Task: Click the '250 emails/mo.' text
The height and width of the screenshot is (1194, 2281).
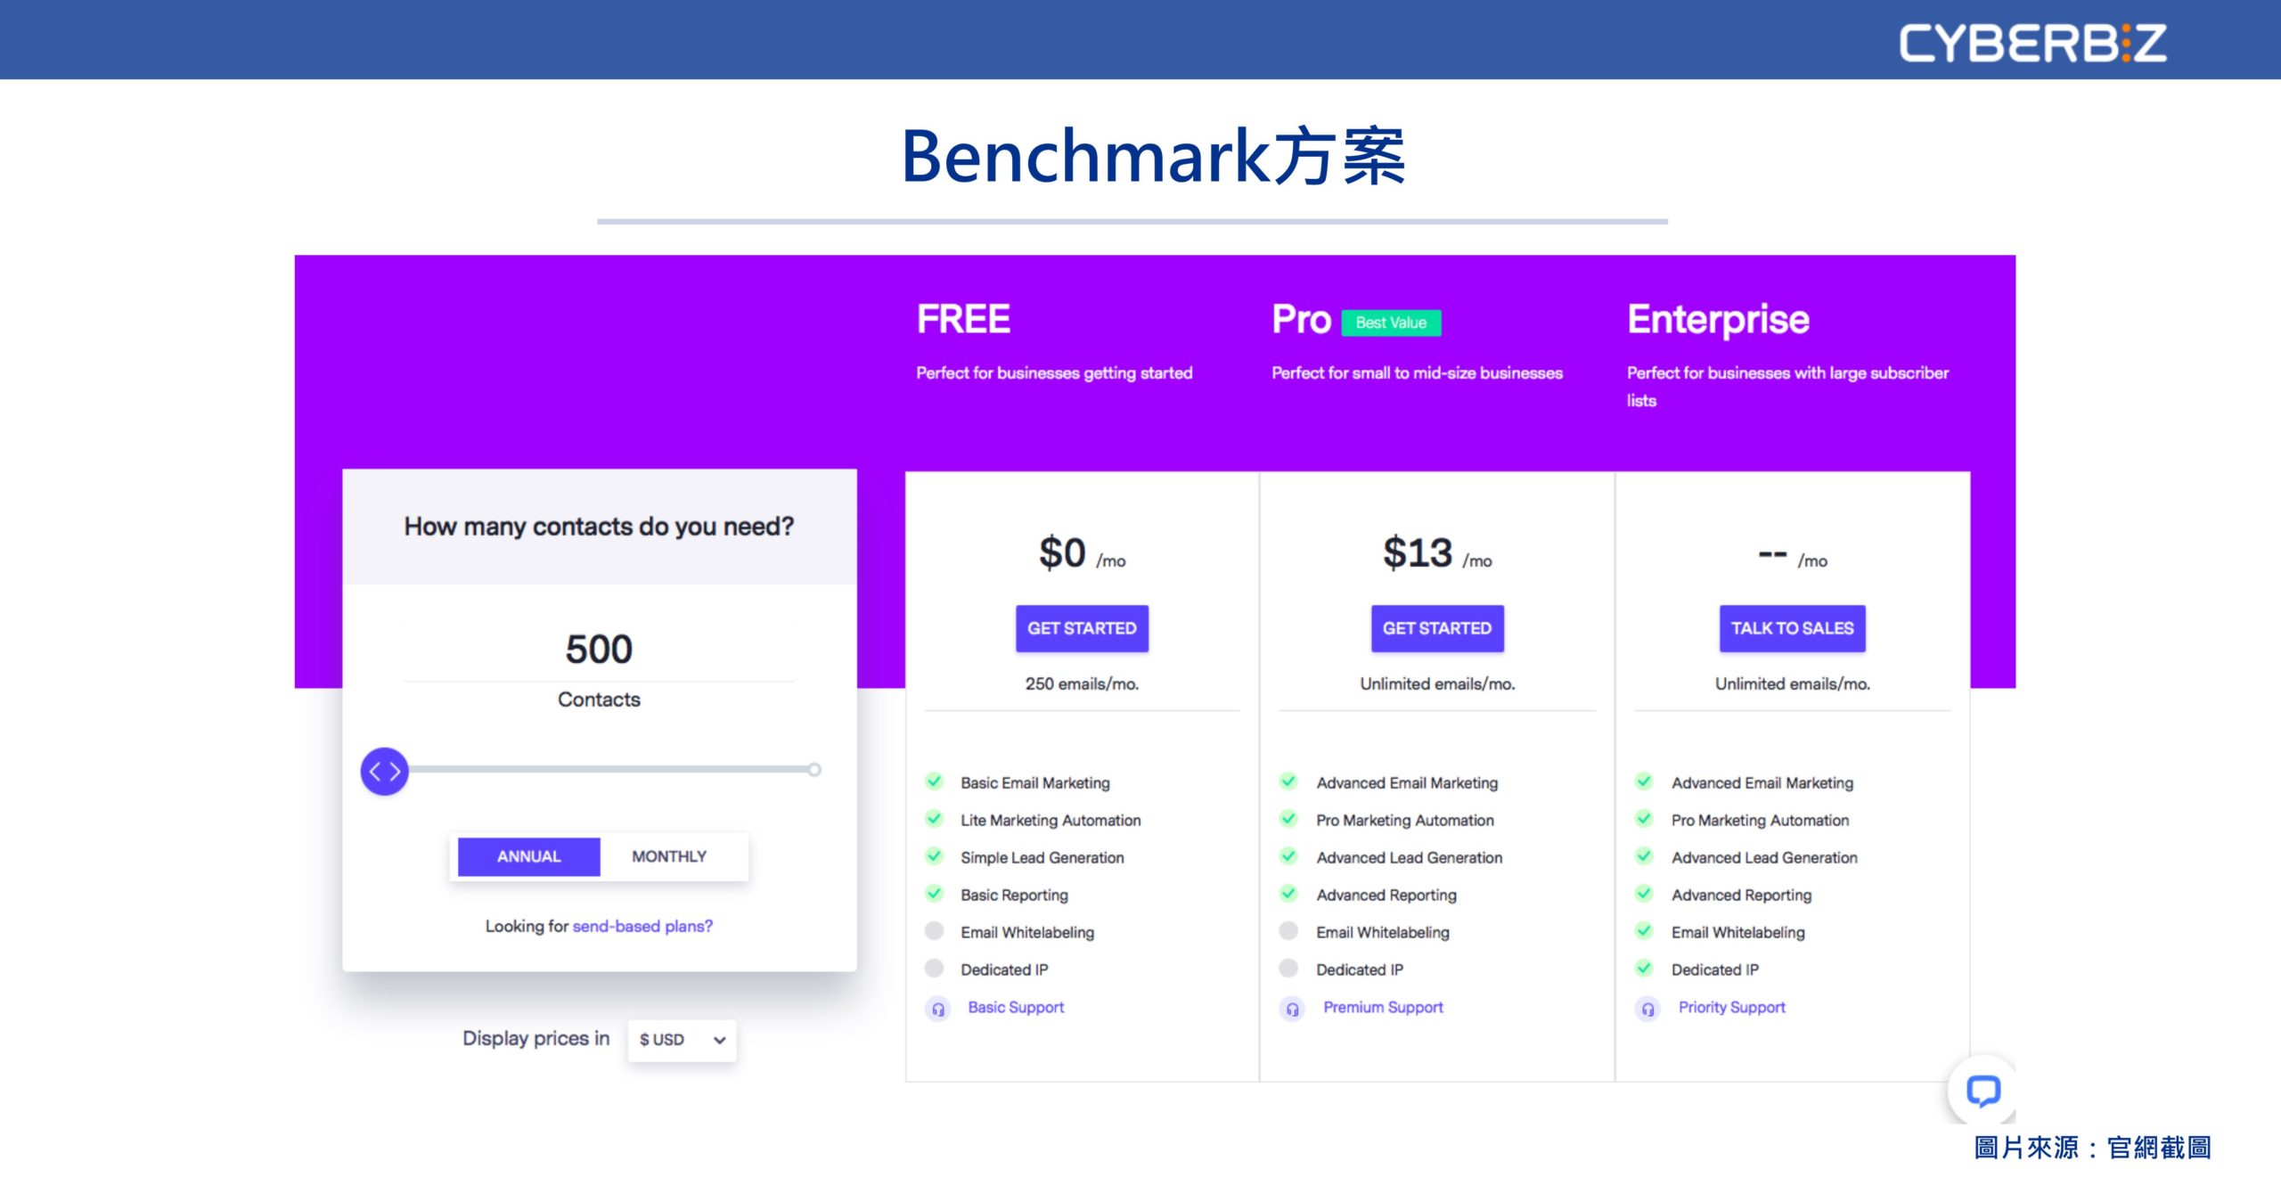Action: (x=1082, y=683)
